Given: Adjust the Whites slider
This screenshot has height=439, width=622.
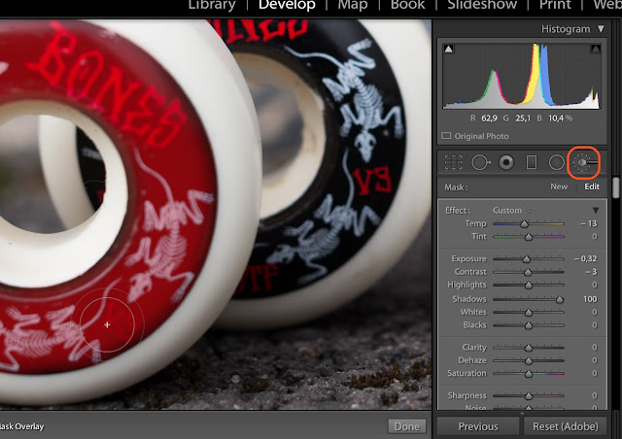Looking at the screenshot, I should point(529,313).
